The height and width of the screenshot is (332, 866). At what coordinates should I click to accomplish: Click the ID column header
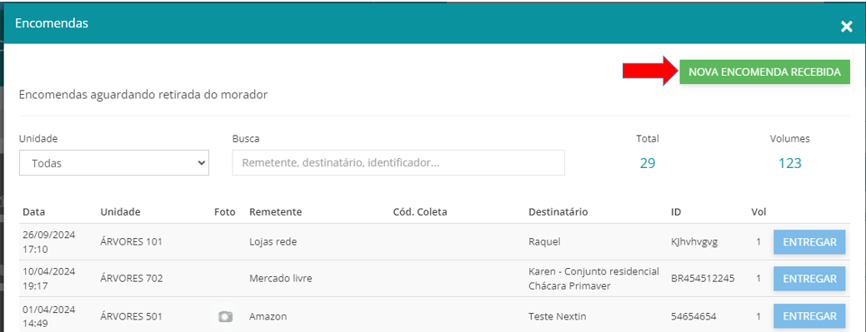point(674,212)
